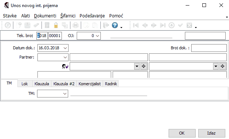Click the circled eject-style navigation icon
The image size is (229, 139).
tap(172, 25)
